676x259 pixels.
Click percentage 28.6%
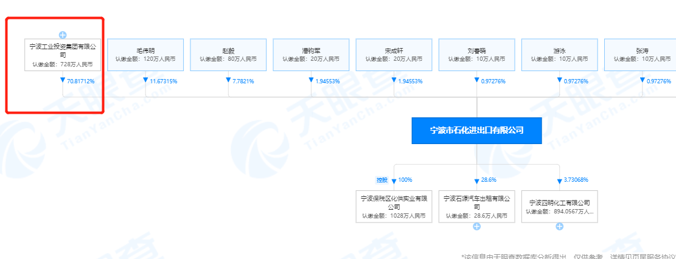point(489,180)
